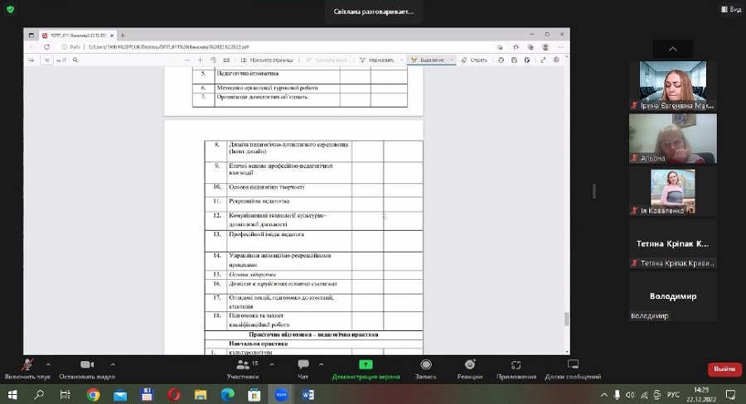Image resolution: width=746 pixels, height=404 pixels.
Task: Open Реакции reactions menu
Action: coord(470,368)
